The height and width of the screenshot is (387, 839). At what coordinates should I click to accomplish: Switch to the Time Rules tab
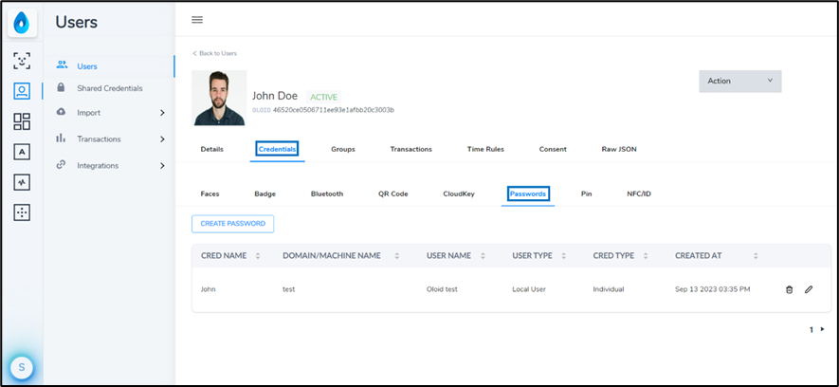pos(485,149)
